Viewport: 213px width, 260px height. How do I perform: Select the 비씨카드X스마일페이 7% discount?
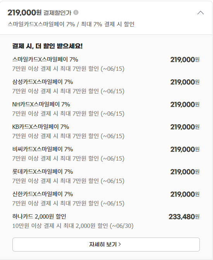pos(106,154)
